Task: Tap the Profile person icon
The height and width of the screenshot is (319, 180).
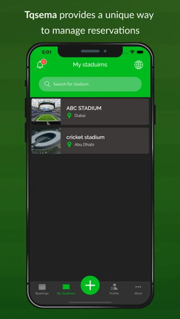Action: click(x=114, y=287)
